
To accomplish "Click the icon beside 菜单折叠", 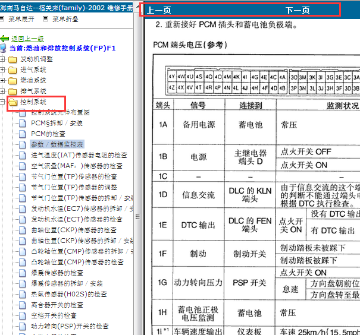I will pyautogui.click(x=46, y=19).
